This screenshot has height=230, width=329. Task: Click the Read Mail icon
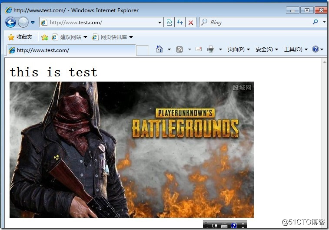[199, 49]
